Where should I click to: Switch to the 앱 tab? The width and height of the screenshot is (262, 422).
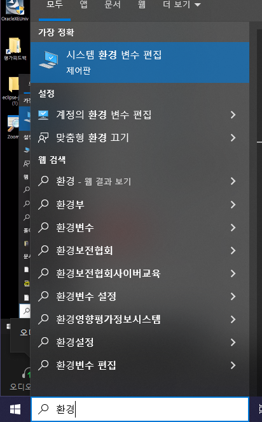[x=83, y=4]
